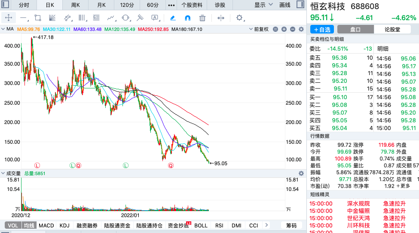The height and width of the screenshot is (233, 419).
Task: Add stock with +自选 button
Action: tap(322, 29)
